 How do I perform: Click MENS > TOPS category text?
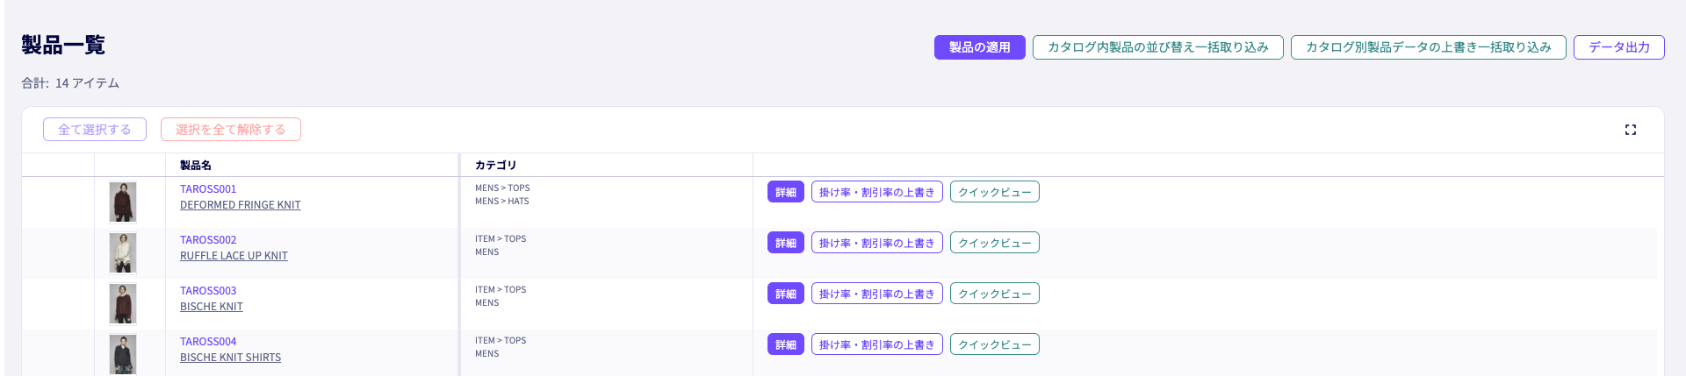pyautogui.click(x=502, y=188)
